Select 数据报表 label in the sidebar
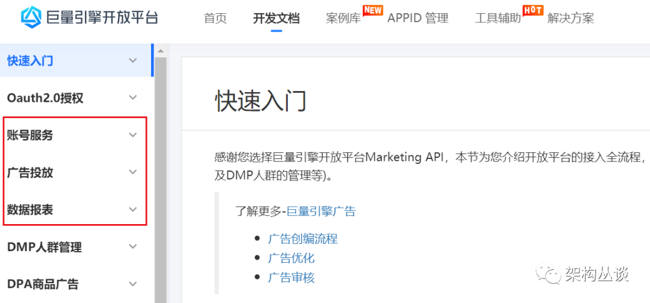Viewport: 650px width, 303px height. (x=30, y=210)
